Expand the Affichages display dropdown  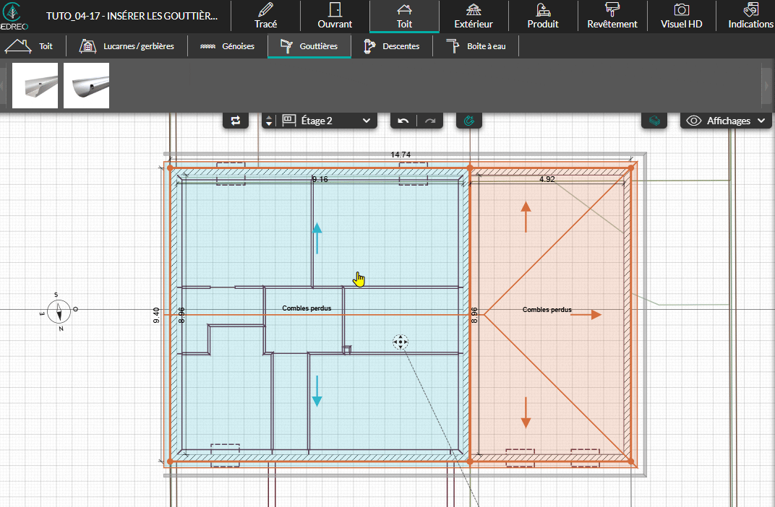point(727,121)
